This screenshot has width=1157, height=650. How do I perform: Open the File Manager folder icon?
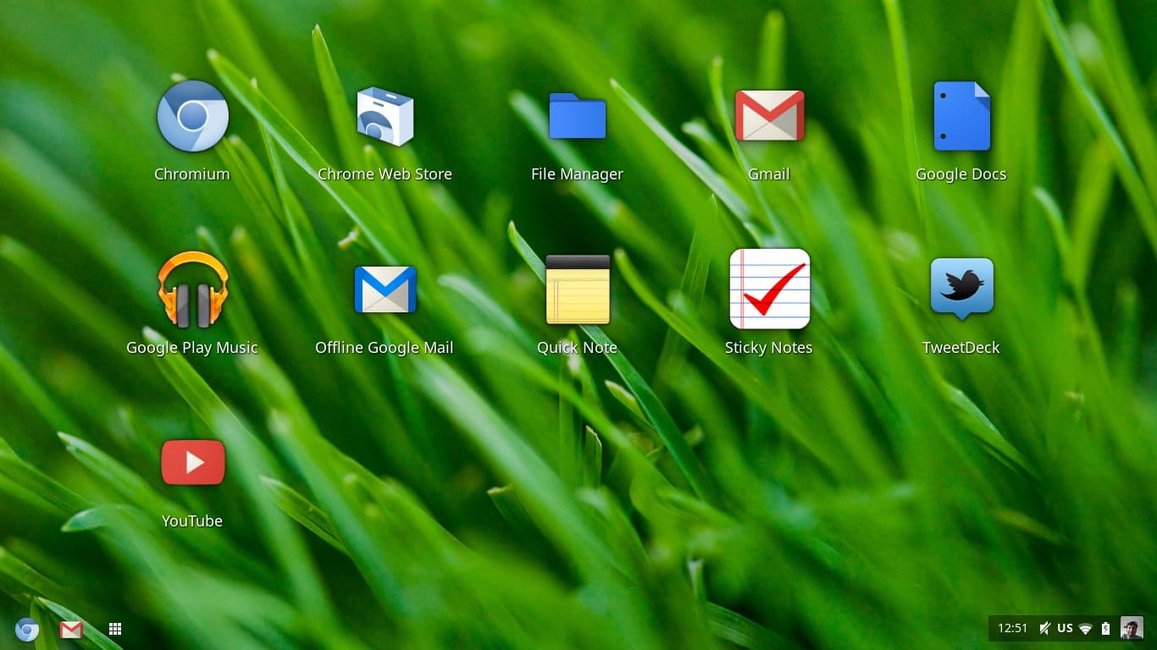pyautogui.click(x=577, y=117)
